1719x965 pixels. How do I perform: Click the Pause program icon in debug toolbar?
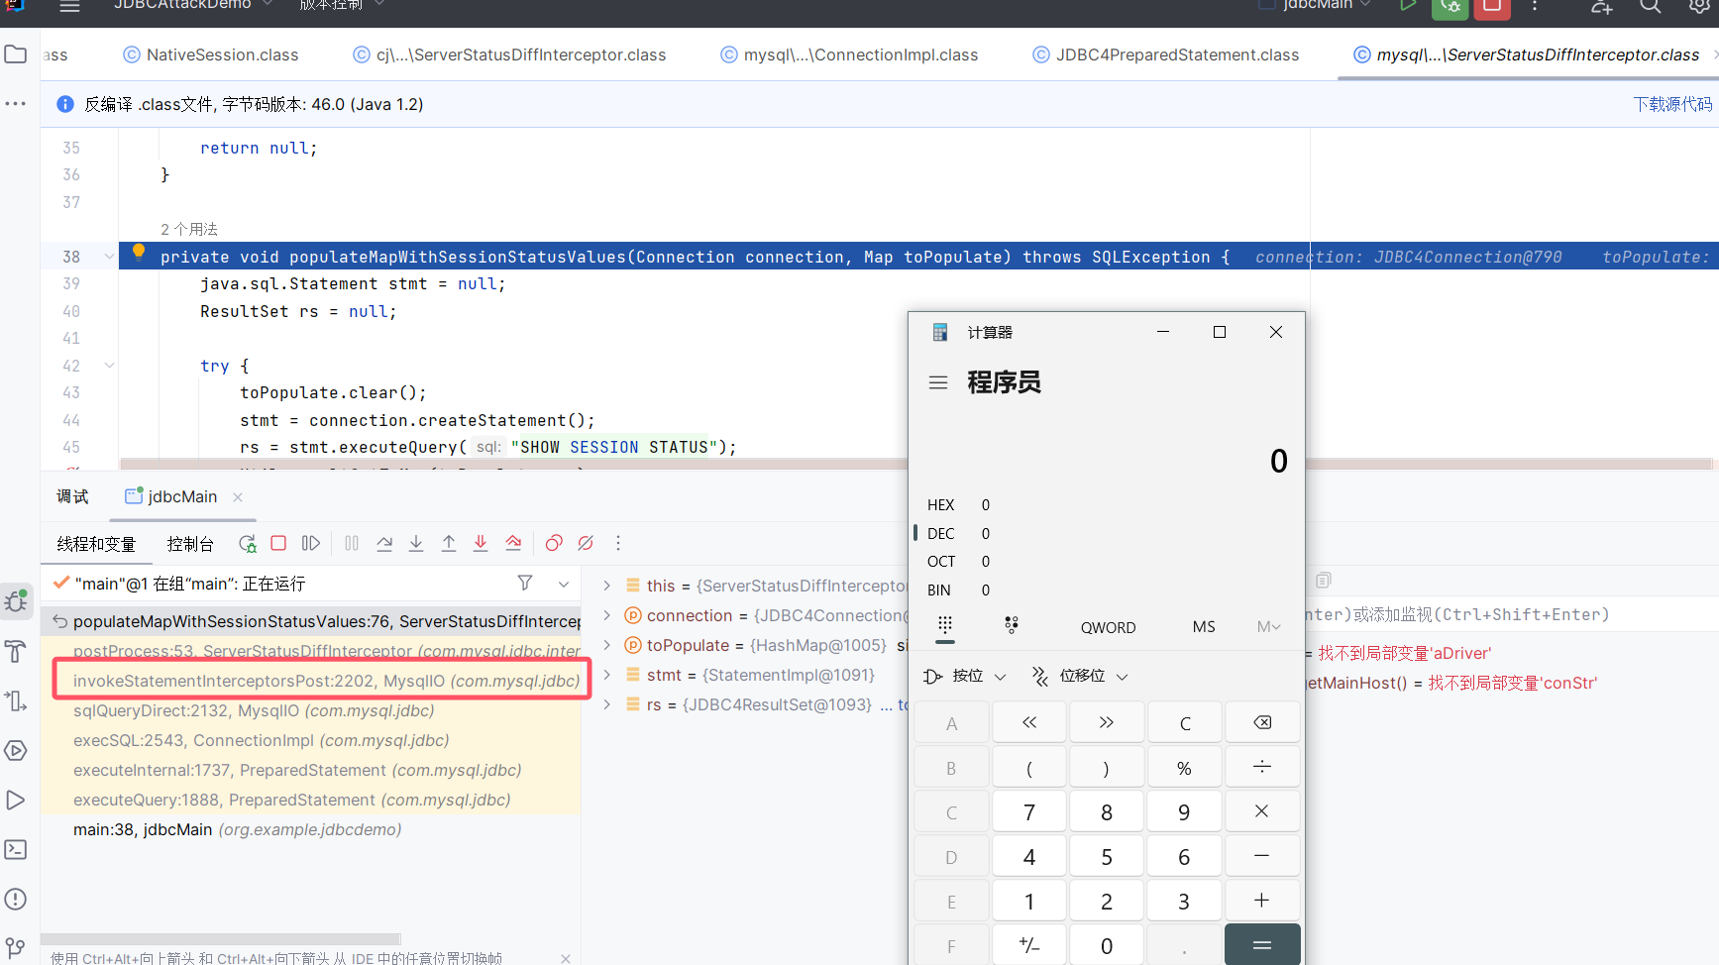point(352,543)
